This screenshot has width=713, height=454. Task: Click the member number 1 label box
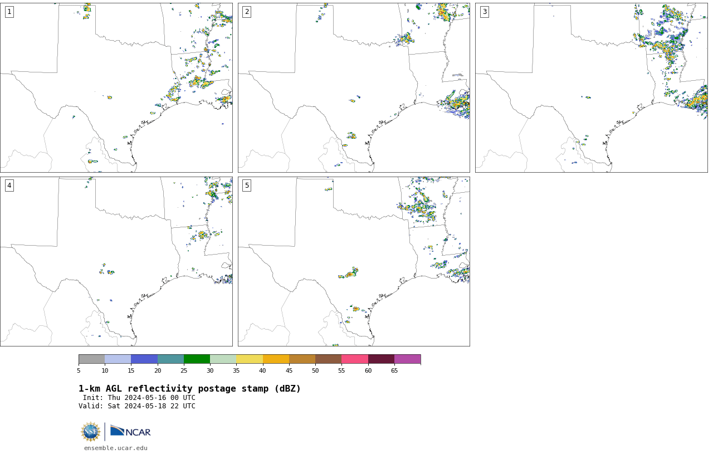[x=9, y=12]
